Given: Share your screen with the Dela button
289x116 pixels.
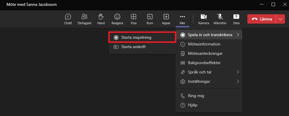Looking at the screenshot, I should click(x=236, y=19).
